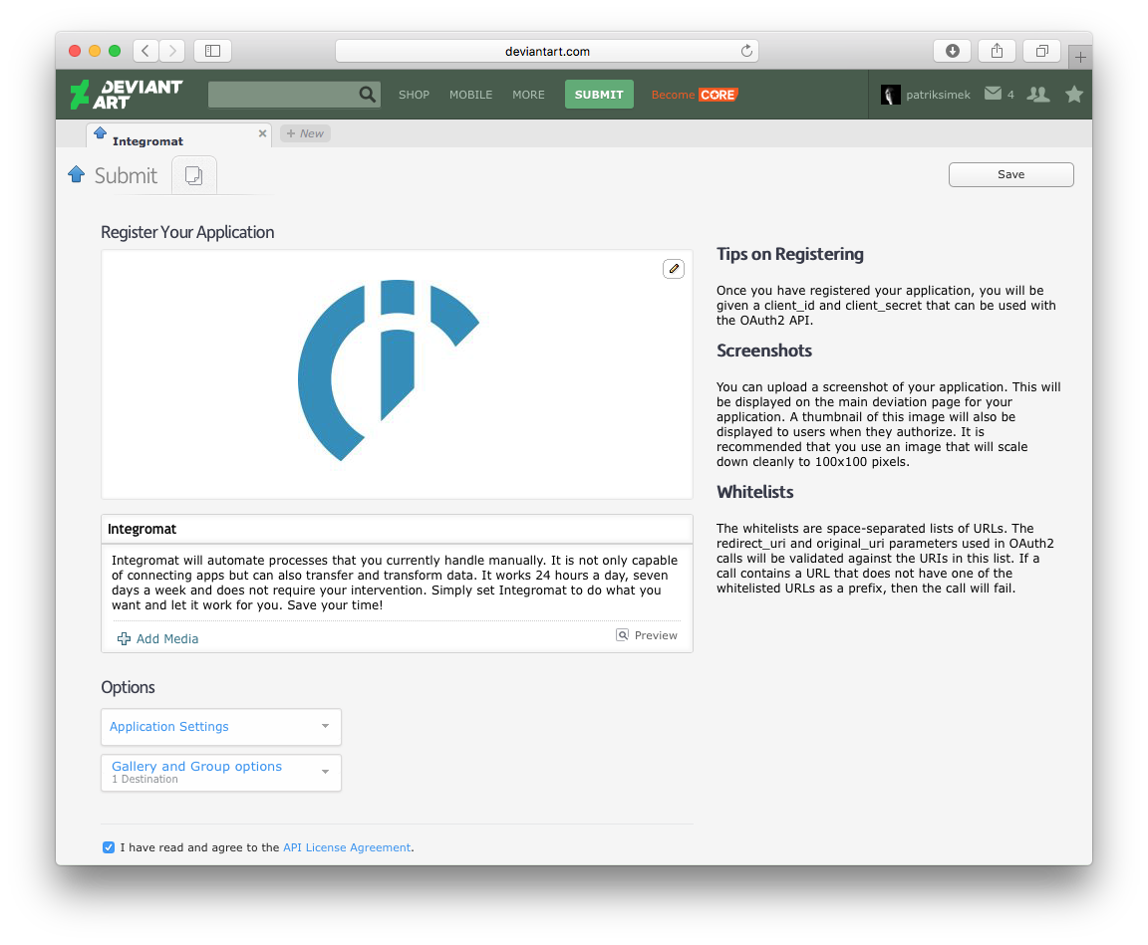The height and width of the screenshot is (945, 1148).
Task: Click the green SUBMIT button
Action: 599,95
